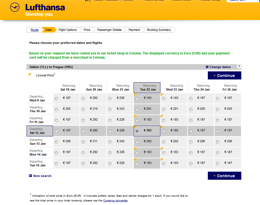Select departing Thu 10 Jan, returning Wed 23 Jan

tap(164, 109)
